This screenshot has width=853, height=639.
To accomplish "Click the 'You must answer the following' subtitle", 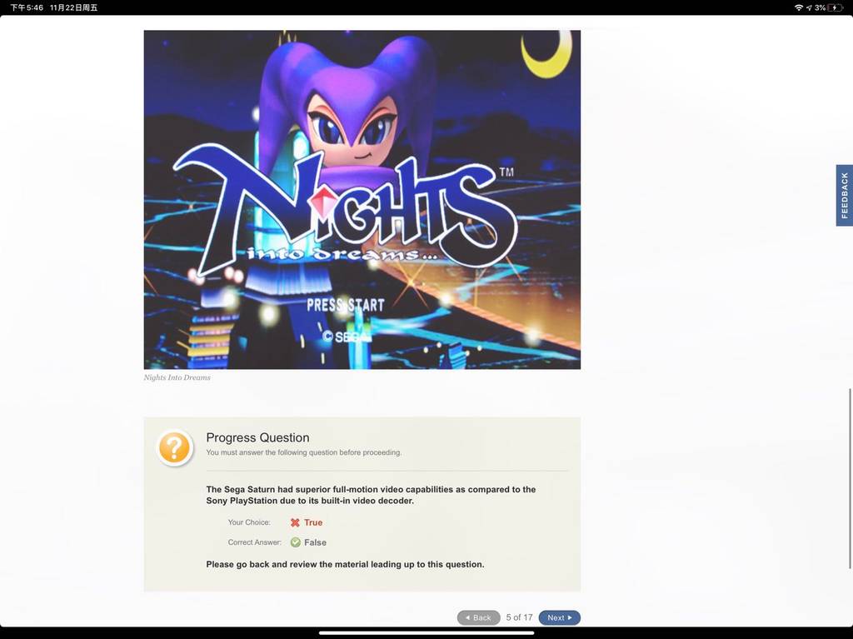I will [303, 452].
